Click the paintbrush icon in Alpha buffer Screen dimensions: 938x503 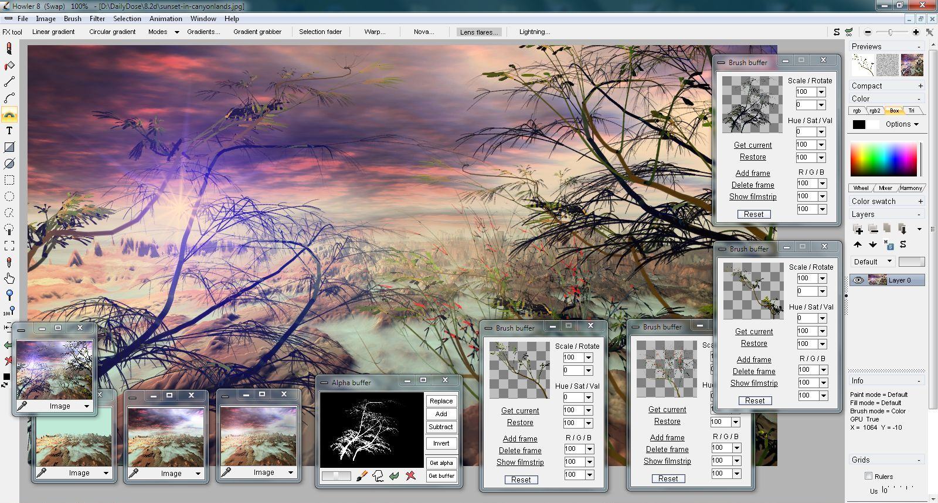pos(362,475)
